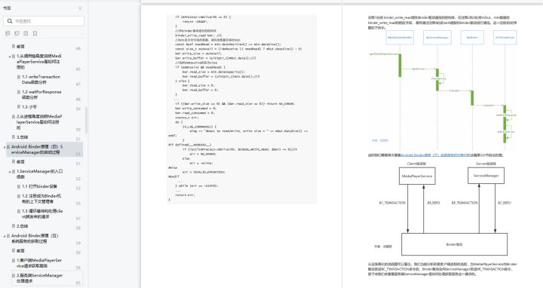Click the bookmarks panel vertical scrollbar

[86, 120]
